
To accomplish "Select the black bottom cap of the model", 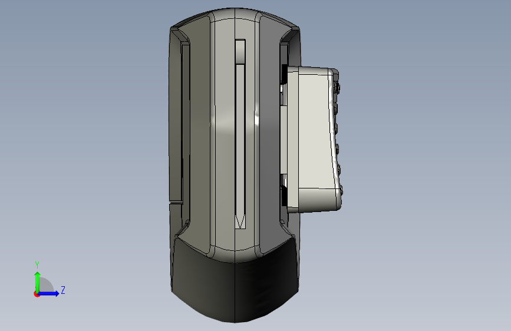I will coord(235,280).
